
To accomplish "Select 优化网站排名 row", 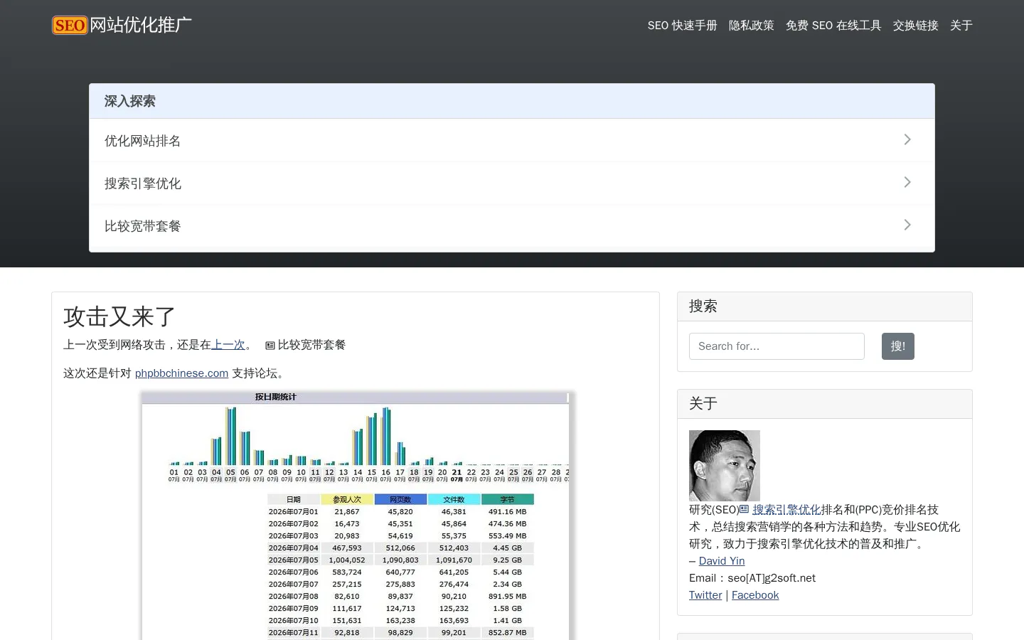I will pyautogui.click(x=512, y=140).
